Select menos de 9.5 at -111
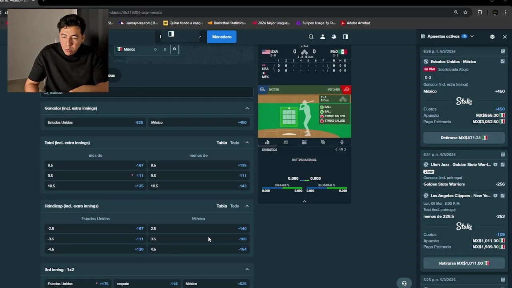Image resolution: width=512 pixels, height=288 pixels. pos(199,176)
